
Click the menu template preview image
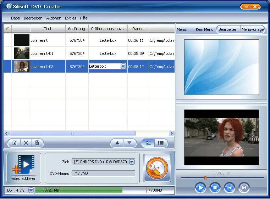pos(221,67)
